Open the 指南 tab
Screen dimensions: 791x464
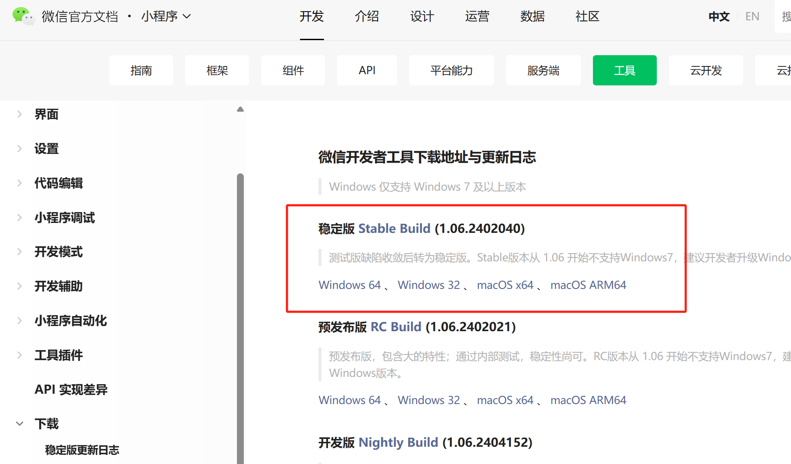coord(141,70)
